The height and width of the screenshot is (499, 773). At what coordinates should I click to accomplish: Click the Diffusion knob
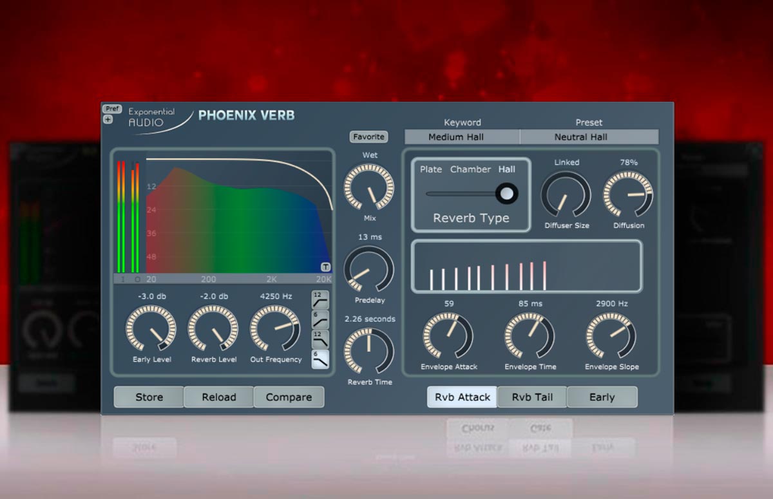point(628,194)
